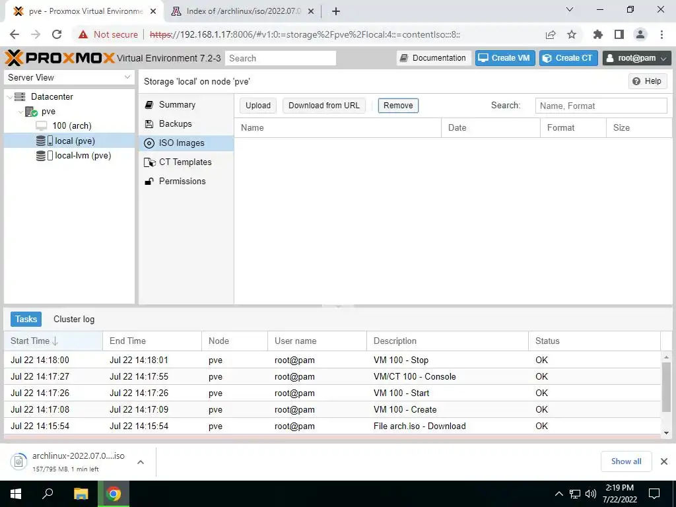Open Windows notification center icon
This screenshot has height=507, width=676.
[654, 494]
